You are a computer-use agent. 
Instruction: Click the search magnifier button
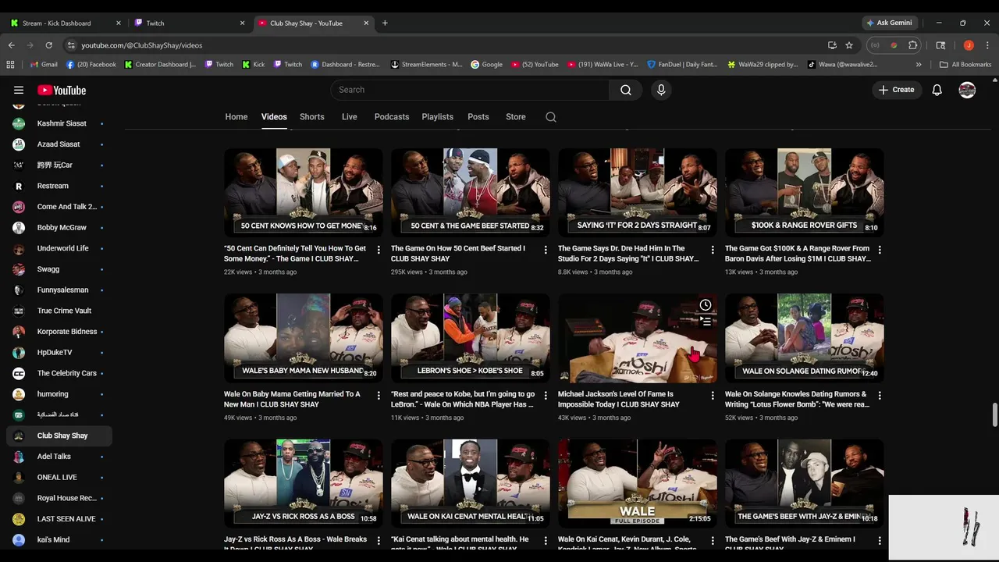point(626,90)
